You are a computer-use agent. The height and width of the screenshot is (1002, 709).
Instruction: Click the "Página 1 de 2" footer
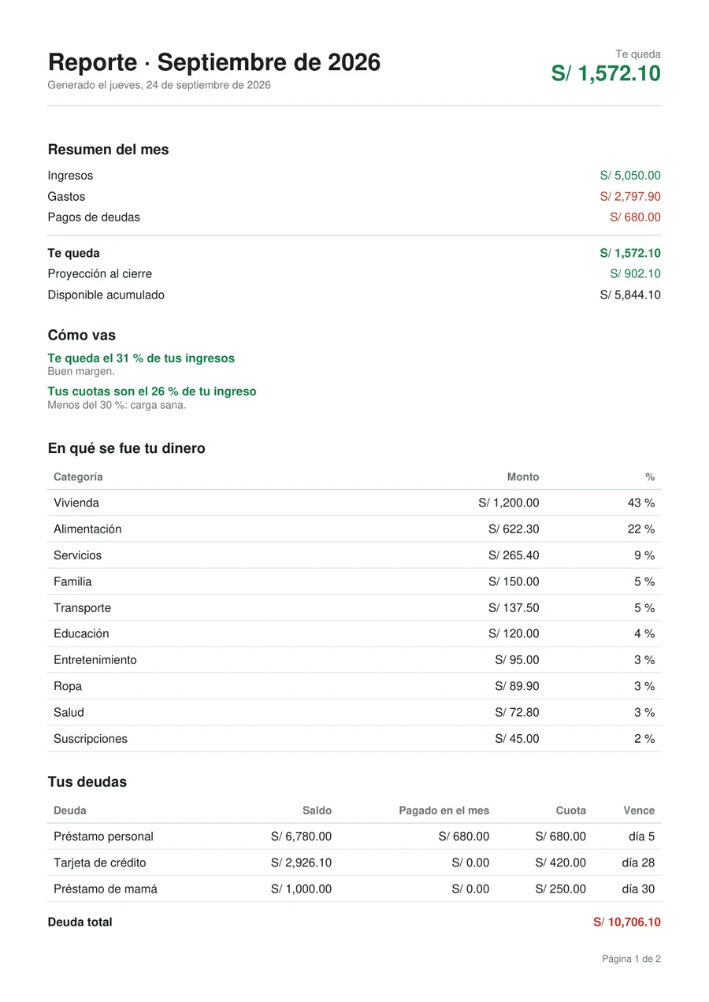tap(632, 959)
